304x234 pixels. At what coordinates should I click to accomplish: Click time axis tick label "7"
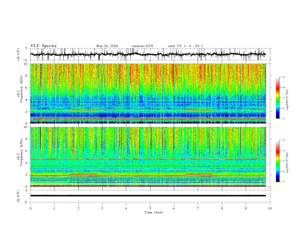click(x=198, y=208)
